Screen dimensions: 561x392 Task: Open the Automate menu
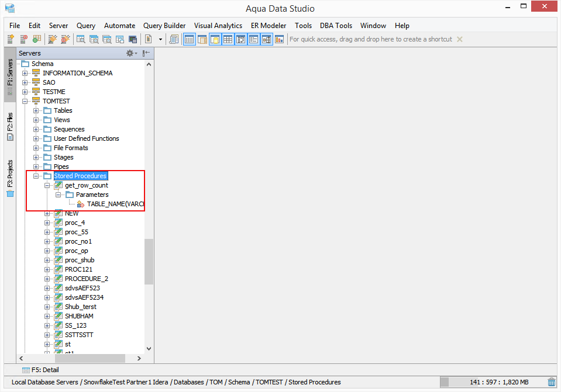coord(119,26)
